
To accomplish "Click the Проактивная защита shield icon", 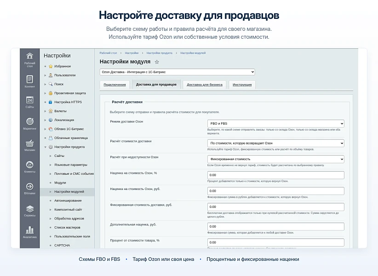I will click(x=51, y=93).
